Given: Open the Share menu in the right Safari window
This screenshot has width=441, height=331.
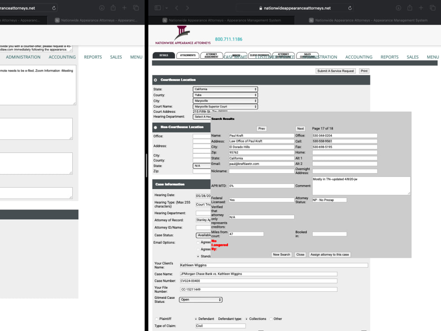Looking at the screenshot, I should [x=410, y=8].
